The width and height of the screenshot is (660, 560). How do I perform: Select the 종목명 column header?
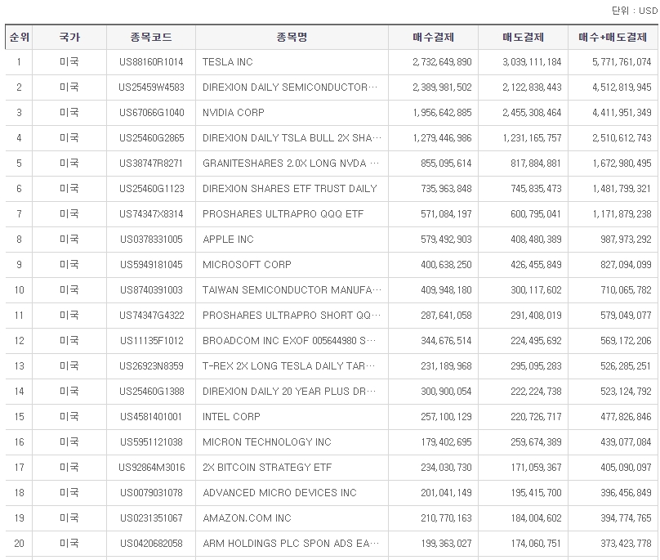(291, 37)
